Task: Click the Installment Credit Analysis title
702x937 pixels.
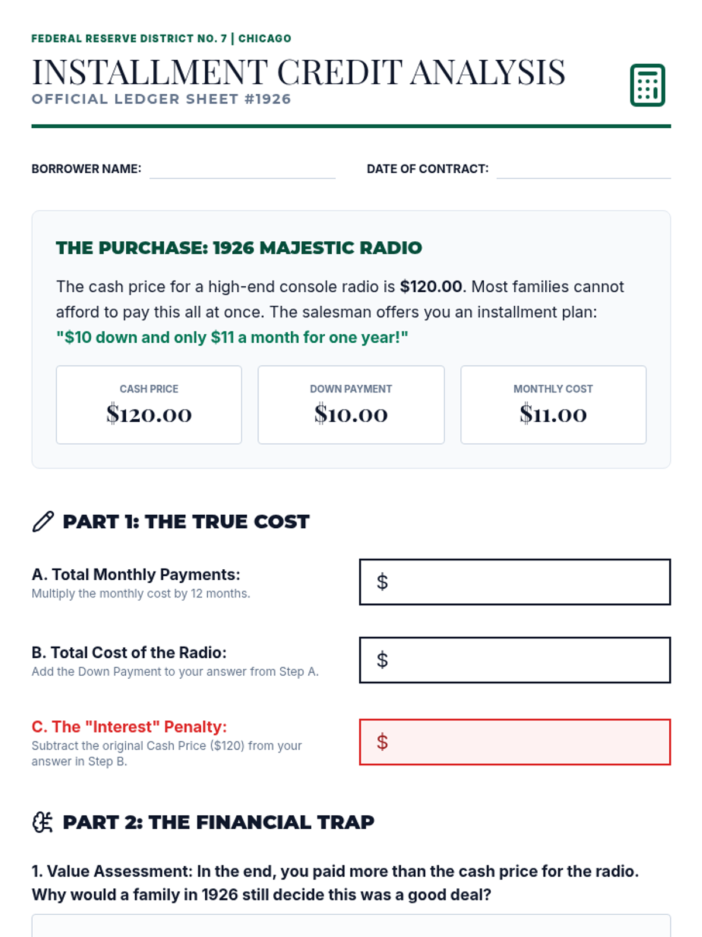Action: [298, 72]
